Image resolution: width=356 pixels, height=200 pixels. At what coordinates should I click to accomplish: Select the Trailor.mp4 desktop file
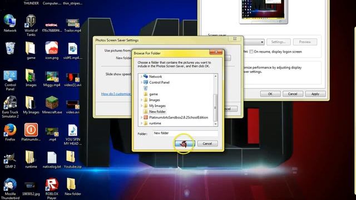pyautogui.click(x=73, y=25)
